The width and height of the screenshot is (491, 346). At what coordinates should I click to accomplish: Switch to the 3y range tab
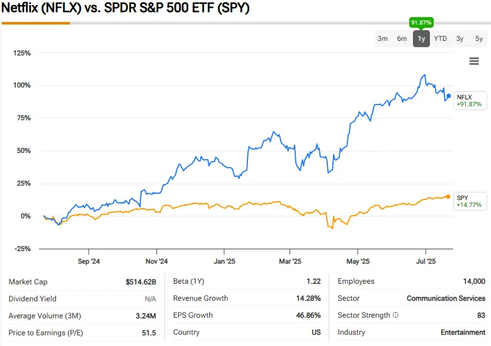point(460,38)
